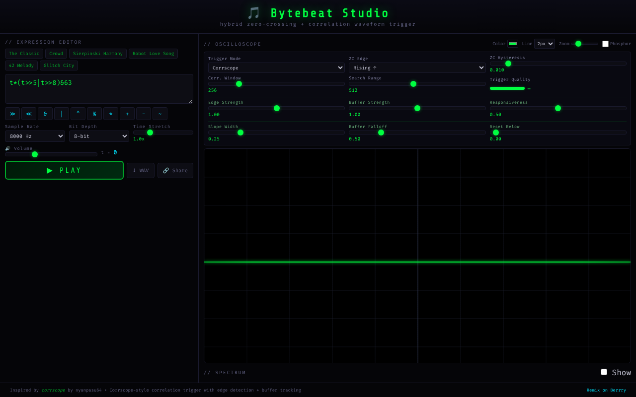The image size is (636, 397).
Task: Adjust the ZC Hysteresis slider
Action: (x=558, y=64)
